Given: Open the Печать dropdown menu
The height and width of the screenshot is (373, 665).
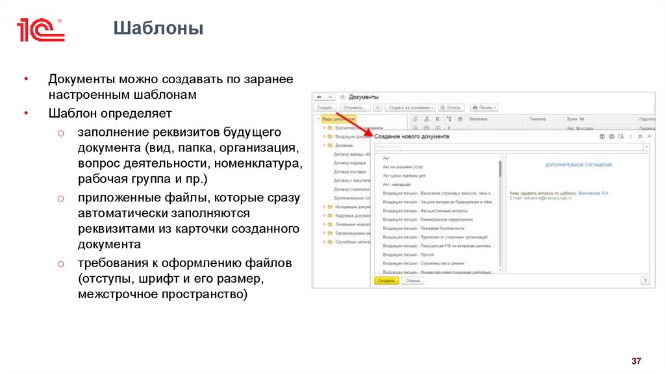Looking at the screenshot, I should coord(483,108).
